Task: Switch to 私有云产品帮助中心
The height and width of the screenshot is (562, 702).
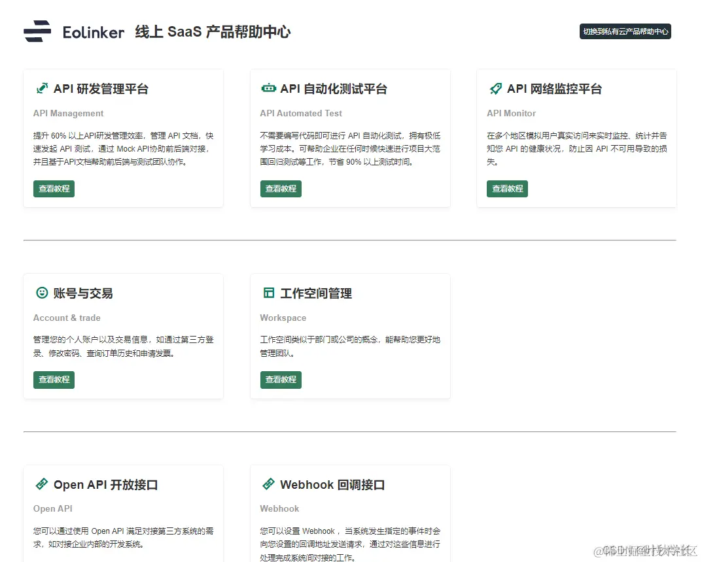Action: 625,31
